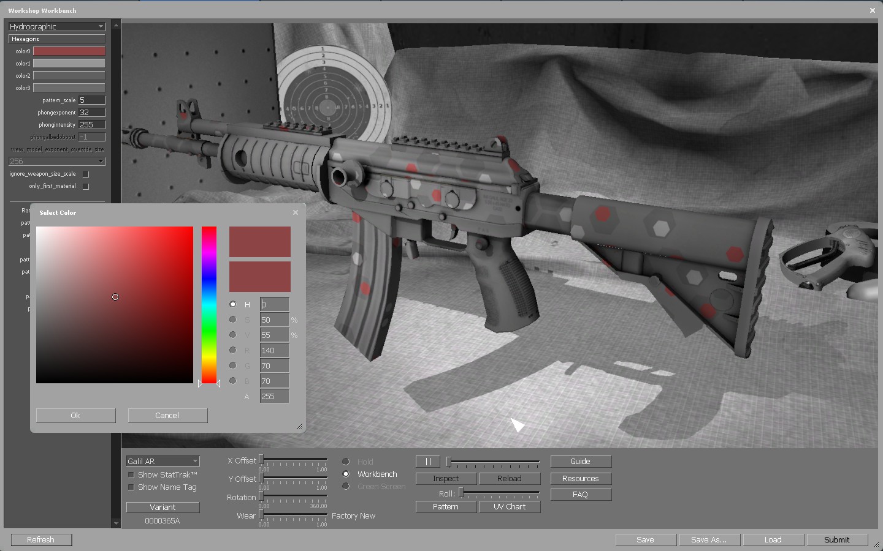Click the V field showing 55
Image resolution: width=883 pixels, height=551 pixels.
click(x=274, y=335)
